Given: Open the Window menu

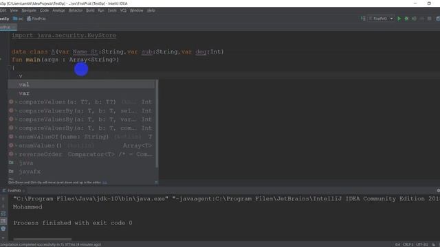Looking at the screenshot, I should point(136,10).
